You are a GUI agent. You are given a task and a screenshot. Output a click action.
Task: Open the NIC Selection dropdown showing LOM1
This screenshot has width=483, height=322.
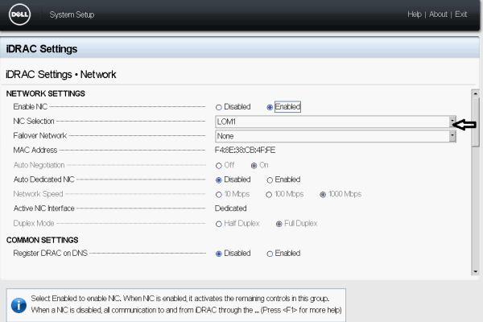point(336,122)
